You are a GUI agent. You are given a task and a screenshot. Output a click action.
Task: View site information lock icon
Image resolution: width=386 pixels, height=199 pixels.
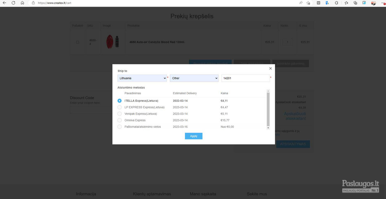(x=33, y=3)
